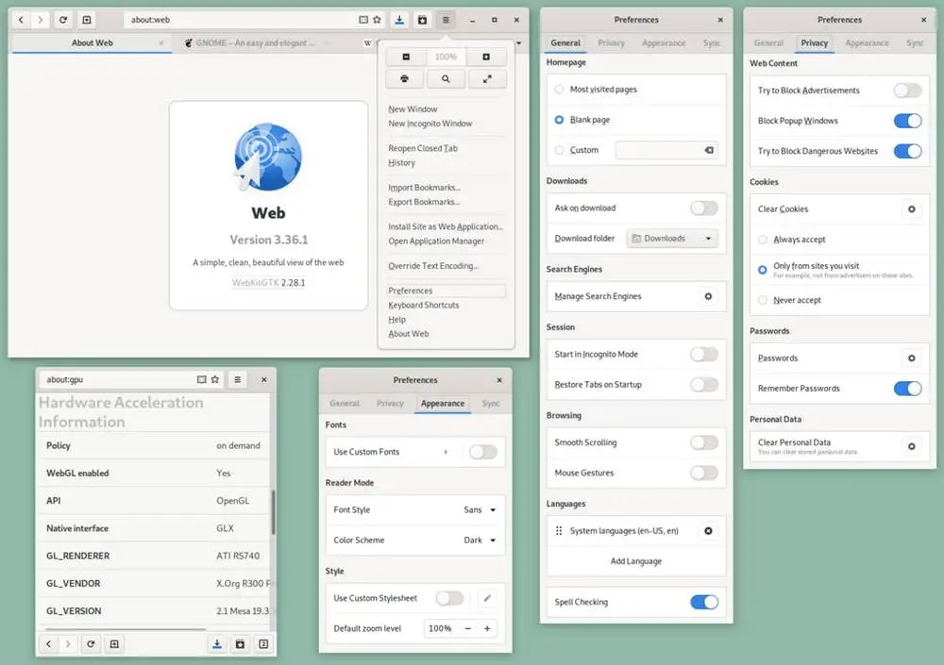Click the about:gpu address field

pyautogui.click(x=132, y=380)
